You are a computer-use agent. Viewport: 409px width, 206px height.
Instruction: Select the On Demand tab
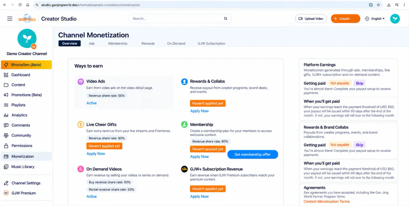pyautogui.click(x=176, y=44)
